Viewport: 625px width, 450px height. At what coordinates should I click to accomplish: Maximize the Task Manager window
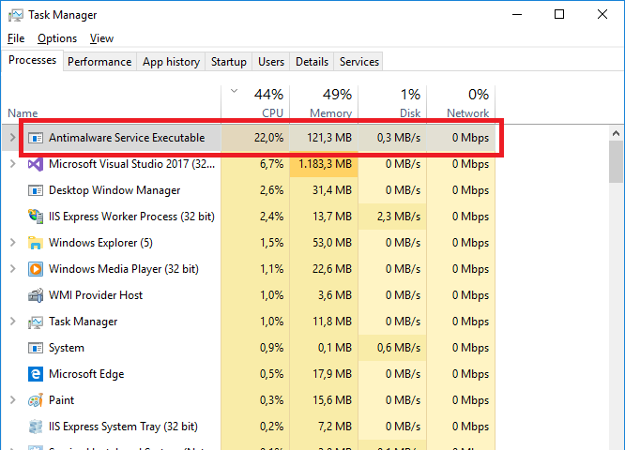[x=559, y=15]
